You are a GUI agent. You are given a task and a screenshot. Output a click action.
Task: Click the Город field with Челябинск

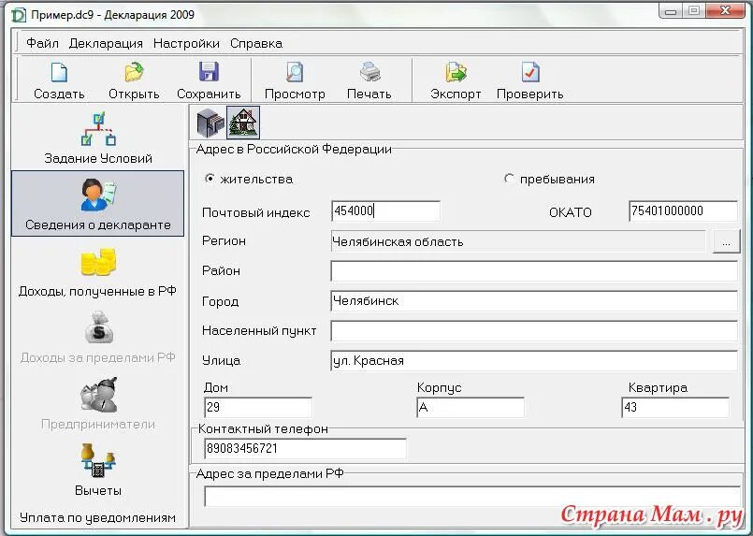534,301
